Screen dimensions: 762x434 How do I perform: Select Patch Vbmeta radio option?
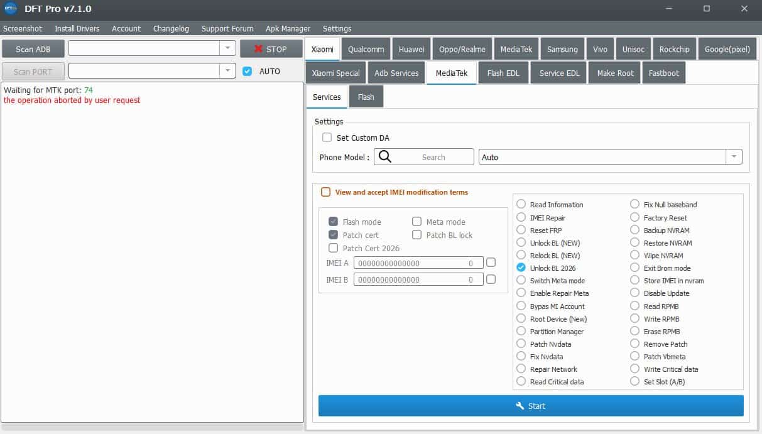(635, 356)
